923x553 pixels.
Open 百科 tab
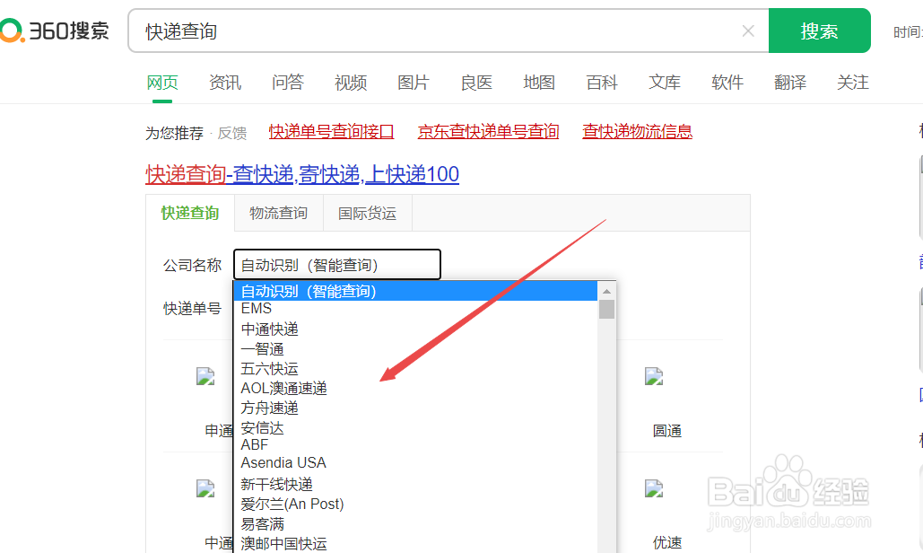pyautogui.click(x=602, y=83)
